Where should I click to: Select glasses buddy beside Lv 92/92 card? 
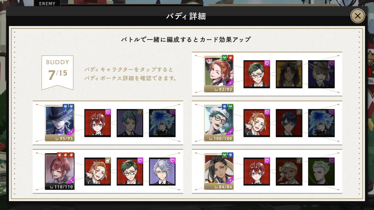[257, 74]
